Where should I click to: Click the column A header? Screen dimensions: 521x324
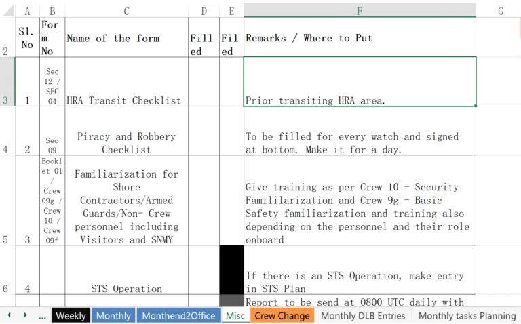point(27,11)
